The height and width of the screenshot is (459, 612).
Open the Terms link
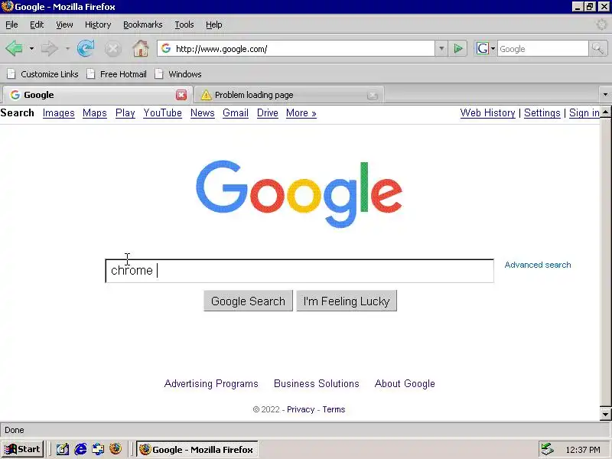(334, 409)
